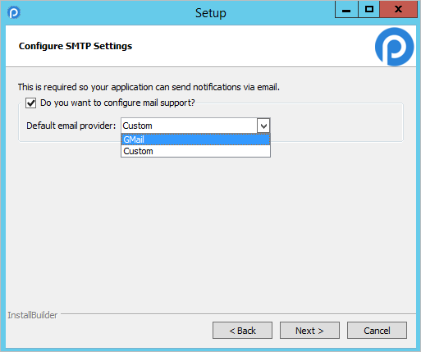The width and height of the screenshot is (421, 352).
Task: Click the email notifications description sentence
Action: click(149, 87)
